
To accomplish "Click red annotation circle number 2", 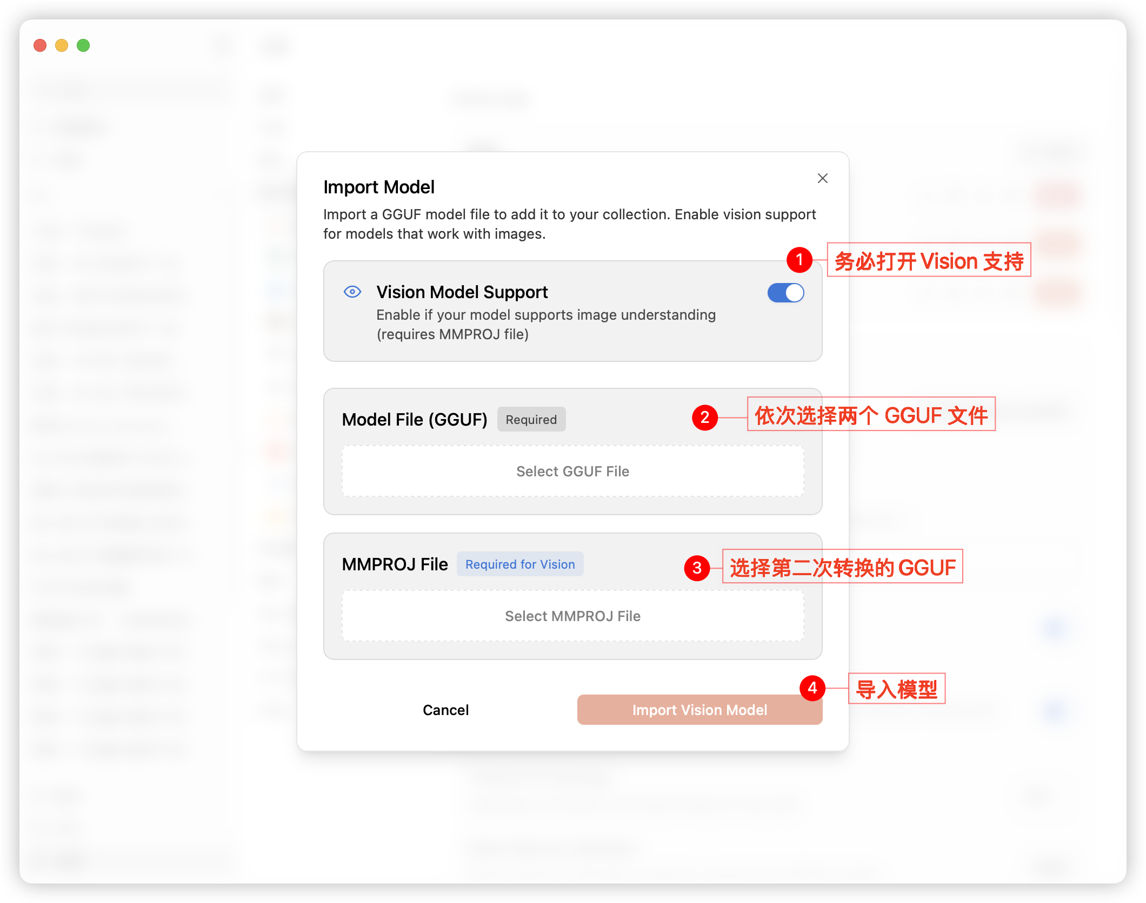I will coord(704,417).
